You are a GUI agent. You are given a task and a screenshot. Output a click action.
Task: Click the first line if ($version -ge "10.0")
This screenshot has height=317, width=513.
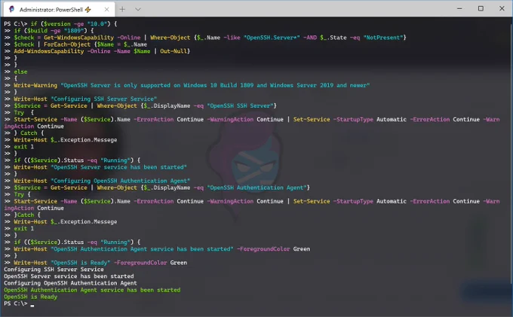coord(60,24)
